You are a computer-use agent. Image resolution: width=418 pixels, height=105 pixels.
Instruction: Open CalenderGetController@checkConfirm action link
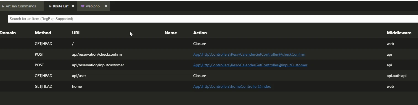(249, 54)
